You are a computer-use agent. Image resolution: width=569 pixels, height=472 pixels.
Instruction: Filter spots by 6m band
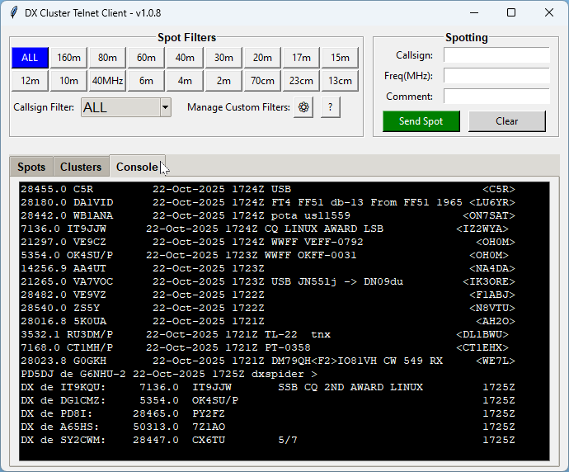pyautogui.click(x=146, y=81)
